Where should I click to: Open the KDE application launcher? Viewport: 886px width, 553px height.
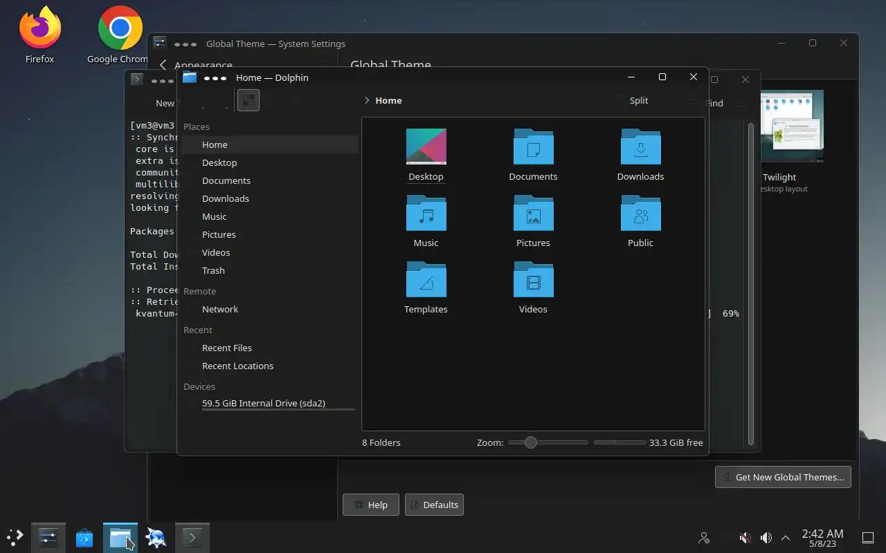pos(15,537)
